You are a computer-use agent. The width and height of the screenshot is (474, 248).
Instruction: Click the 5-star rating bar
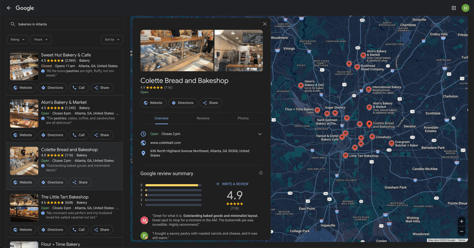click(173, 185)
